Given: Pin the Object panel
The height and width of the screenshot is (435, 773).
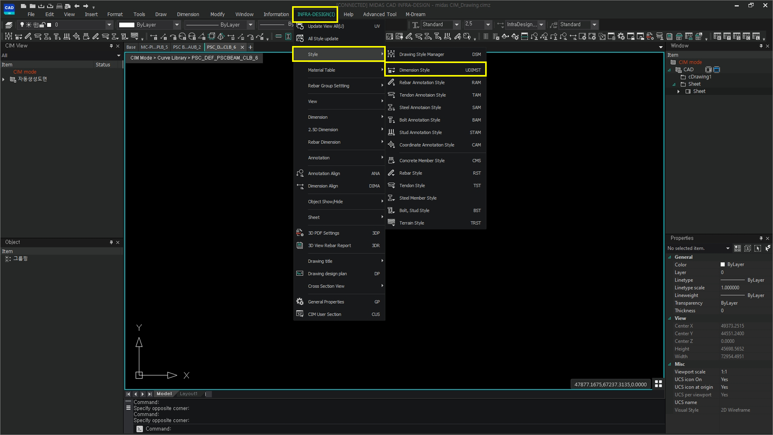Looking at the screenshot, I should 111,242.
